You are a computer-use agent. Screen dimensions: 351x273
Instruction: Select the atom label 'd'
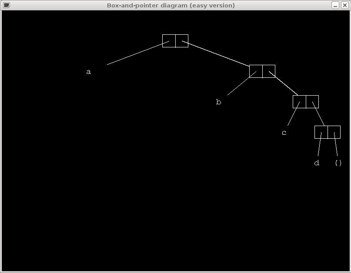[x=317, y=163]
